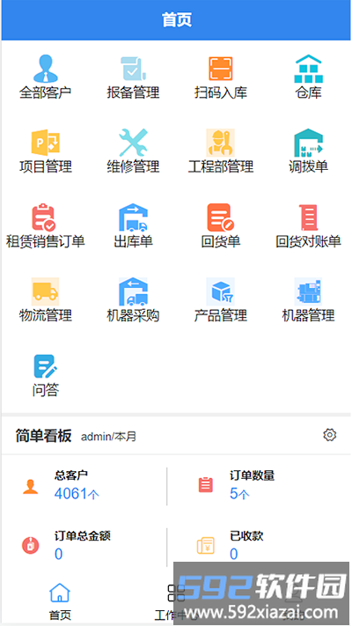
Task: Open 物流管理 truck icon
Action: pos(46,291)
